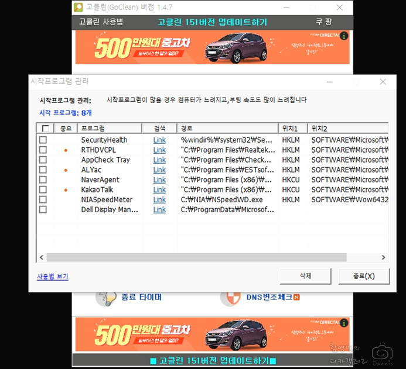Check the NIASpeedMeter row checkbox

[43, 199]
